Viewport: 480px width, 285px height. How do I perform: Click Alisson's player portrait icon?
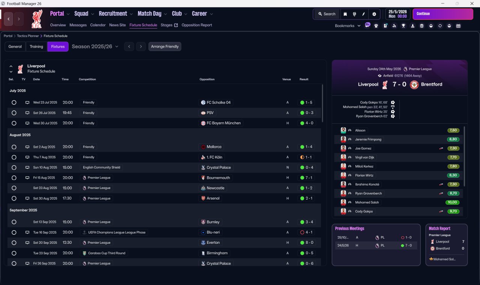(343, 130)
